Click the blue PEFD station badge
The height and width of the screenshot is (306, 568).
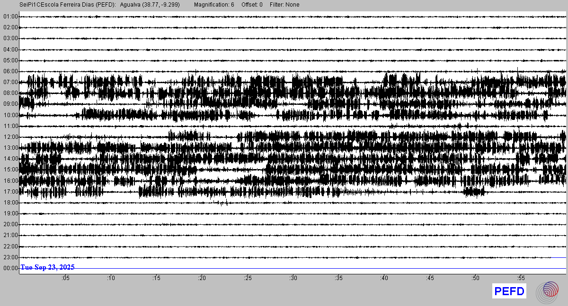[x=509, y=291]
